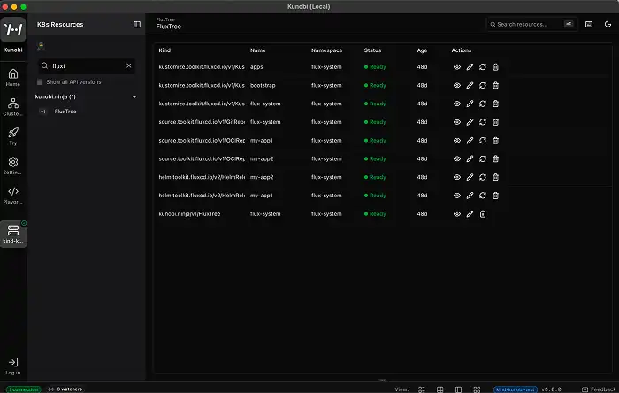Reconcile the bootstrap kustomization

click(x=483, y=85)
